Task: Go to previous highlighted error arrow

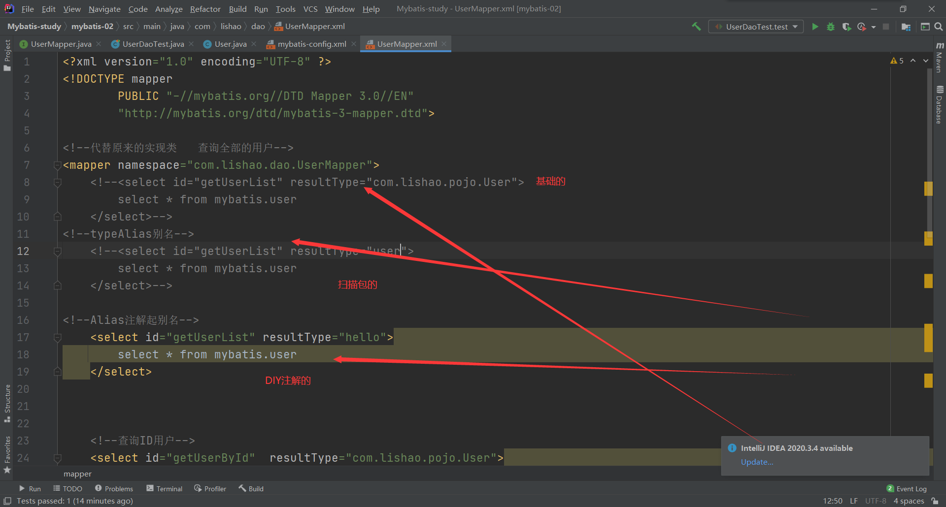Action: point(913,61)
